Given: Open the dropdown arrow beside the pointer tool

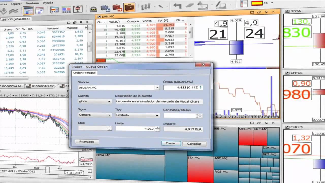Looking at the screenshot, I should (x=167, y=6).
